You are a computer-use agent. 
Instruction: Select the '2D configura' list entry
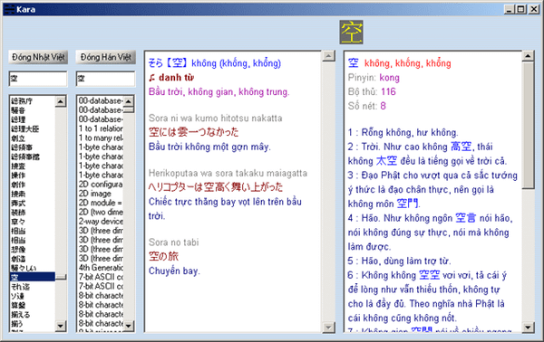point(101,185)
